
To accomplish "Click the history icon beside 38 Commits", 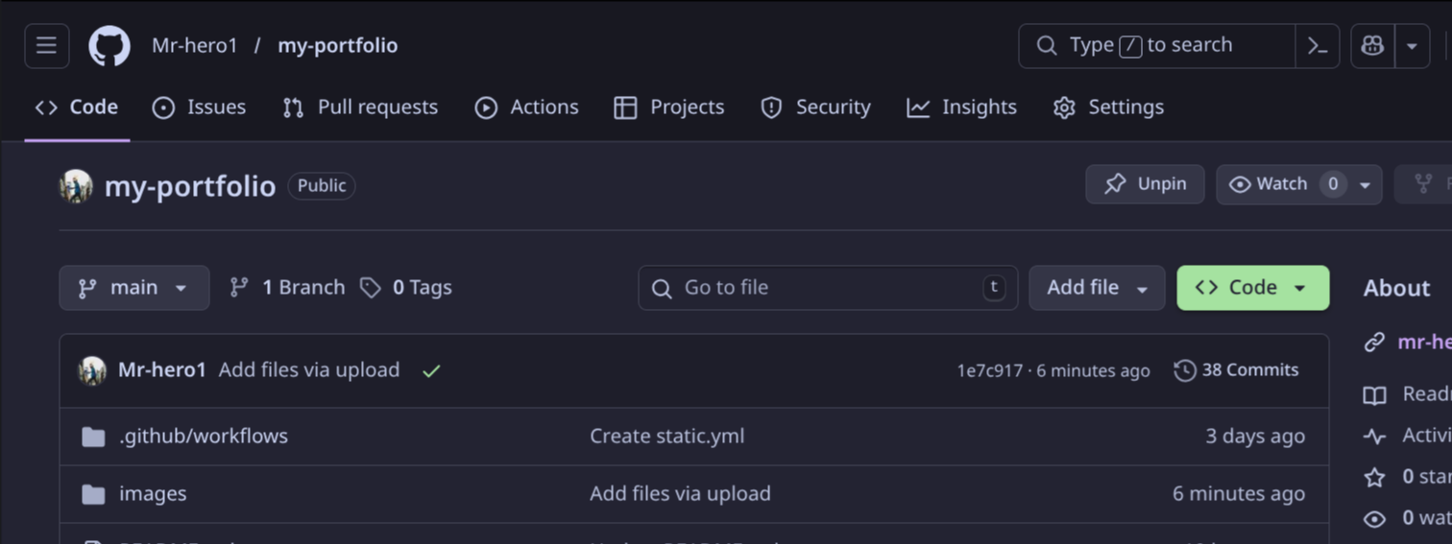I will [1185, 370].
